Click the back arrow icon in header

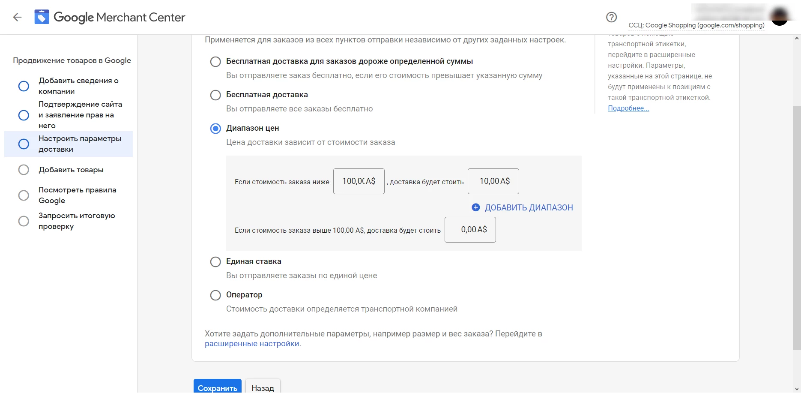point(17,17)
